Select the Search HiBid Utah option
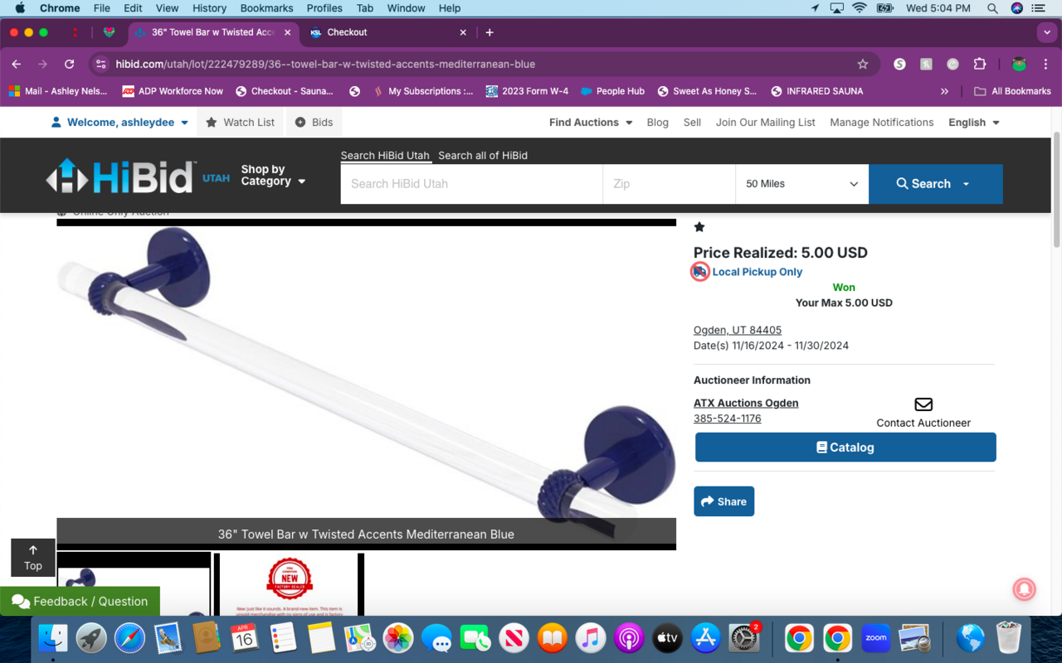Viewport: 1062px width, 663px height. click(x=385, y=155)
